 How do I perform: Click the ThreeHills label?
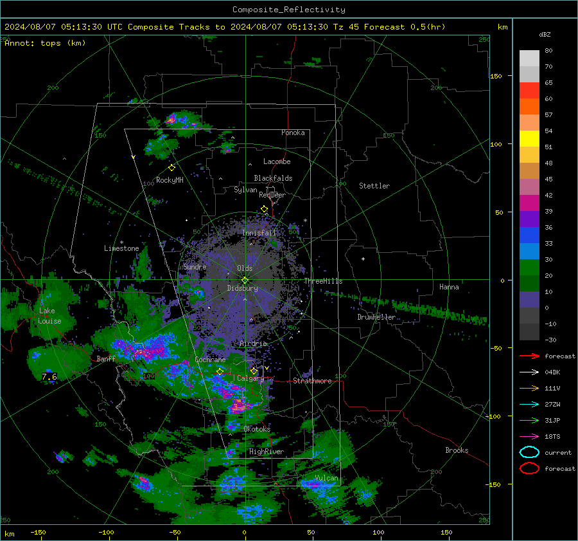click(x=323, y=281)
